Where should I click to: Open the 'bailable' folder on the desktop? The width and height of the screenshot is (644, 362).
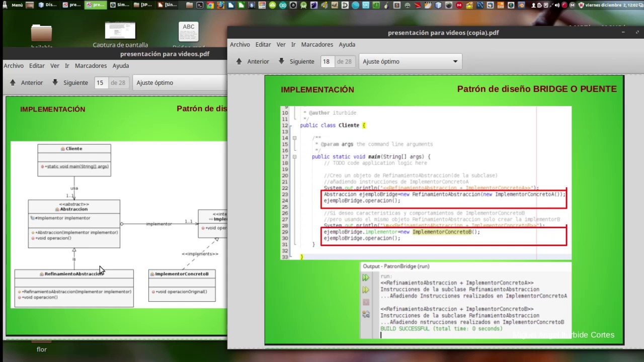tap(42, 36)
